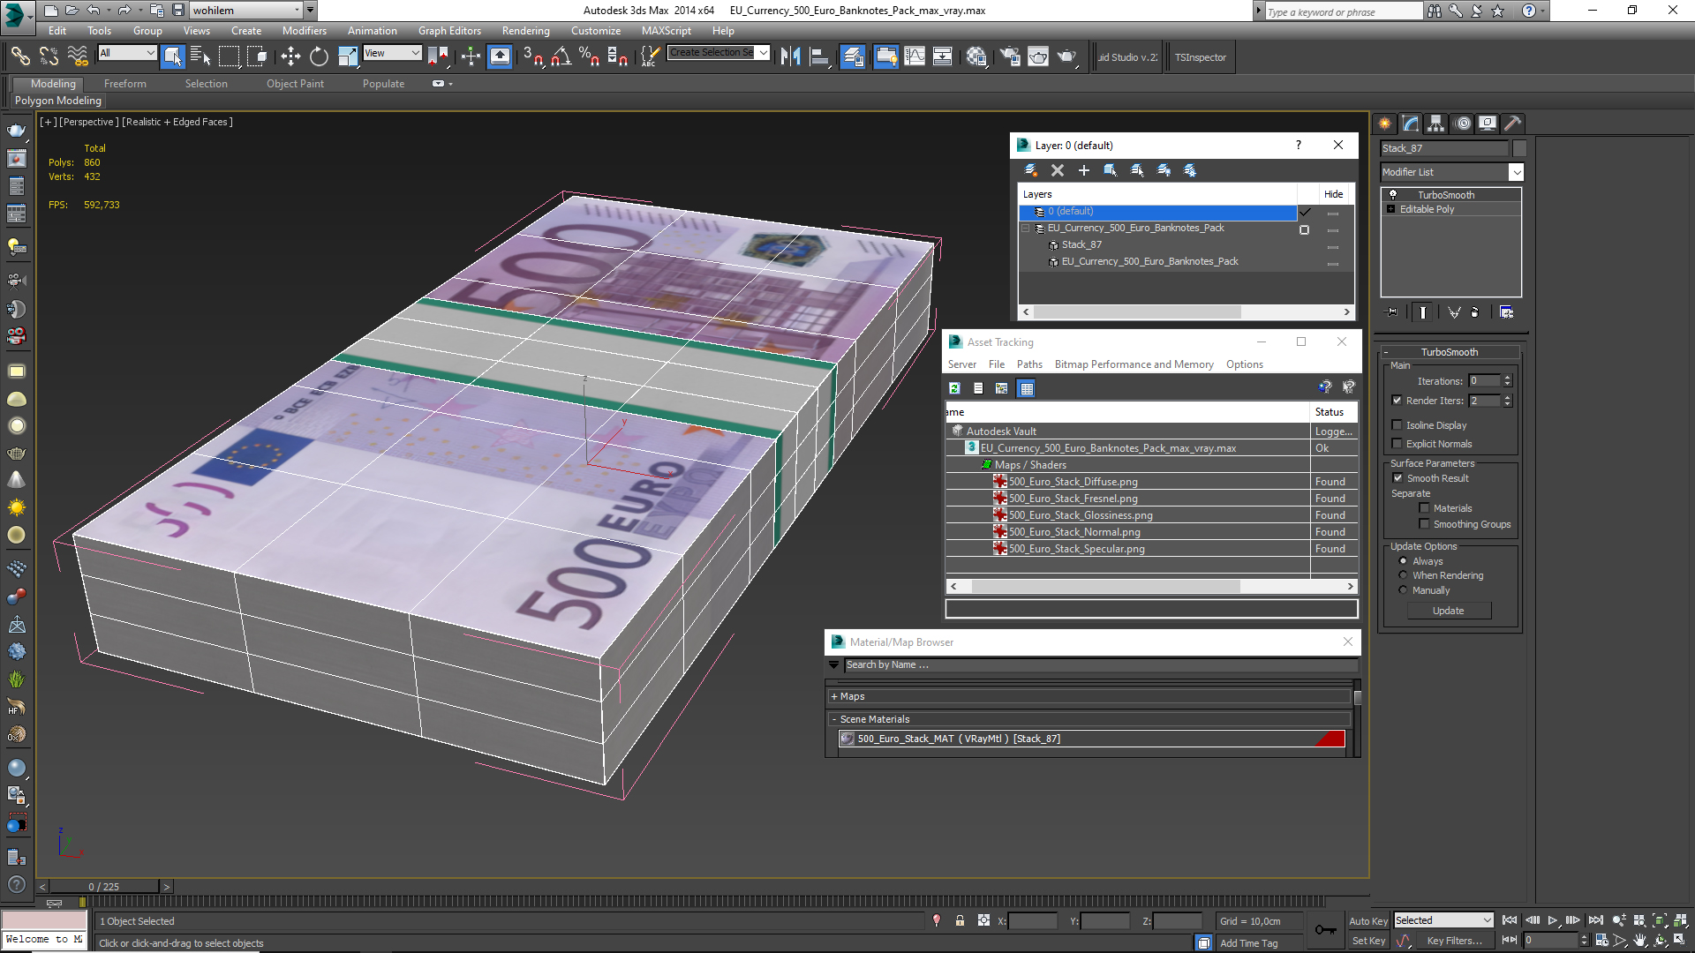The width and height of the screenshot is (1695, 953).
Task: Open Bitmap Performance and Memory menu
Action: [x=1134, y=364]
